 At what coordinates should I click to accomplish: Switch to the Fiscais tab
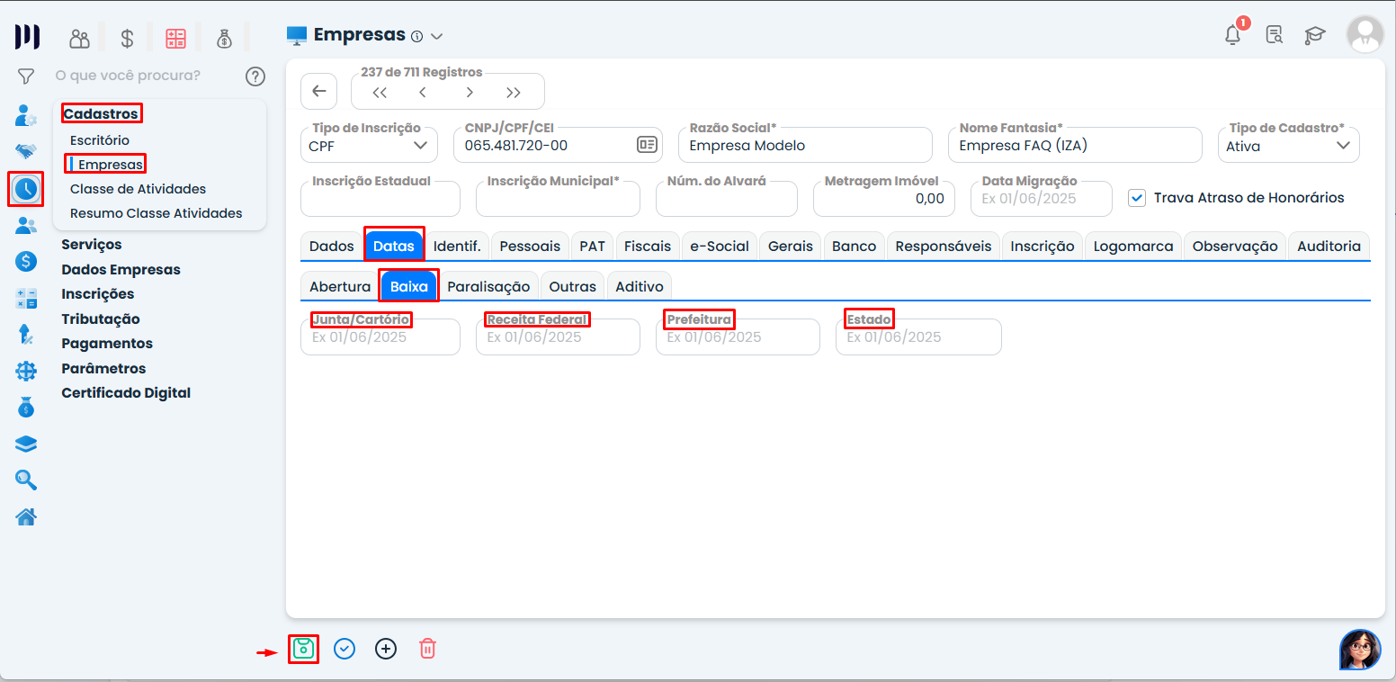tap(648, 246)
